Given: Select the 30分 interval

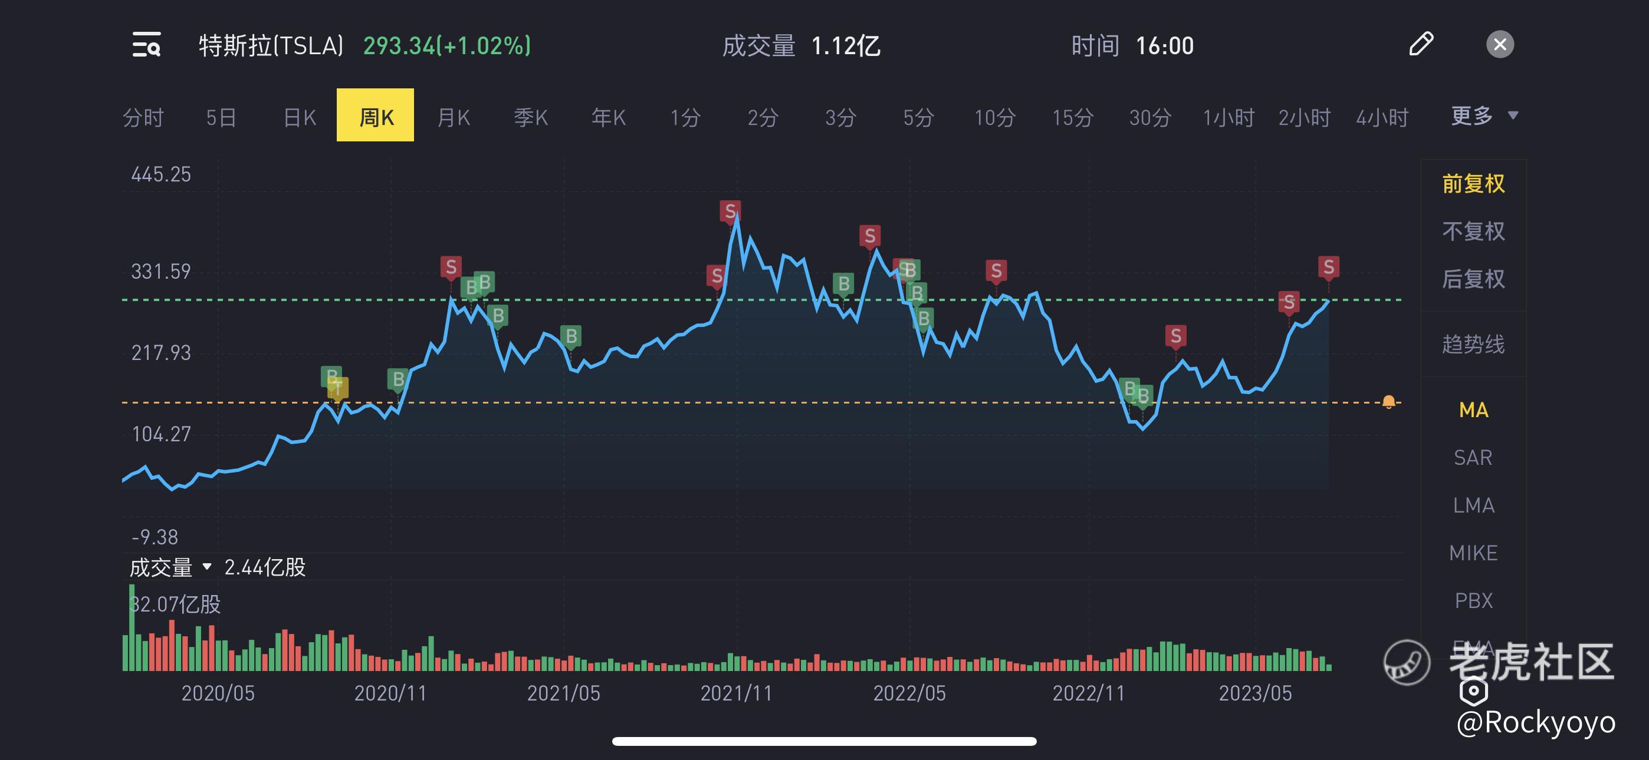Looking at the screenshot, I should click(x=1150, y=117).
